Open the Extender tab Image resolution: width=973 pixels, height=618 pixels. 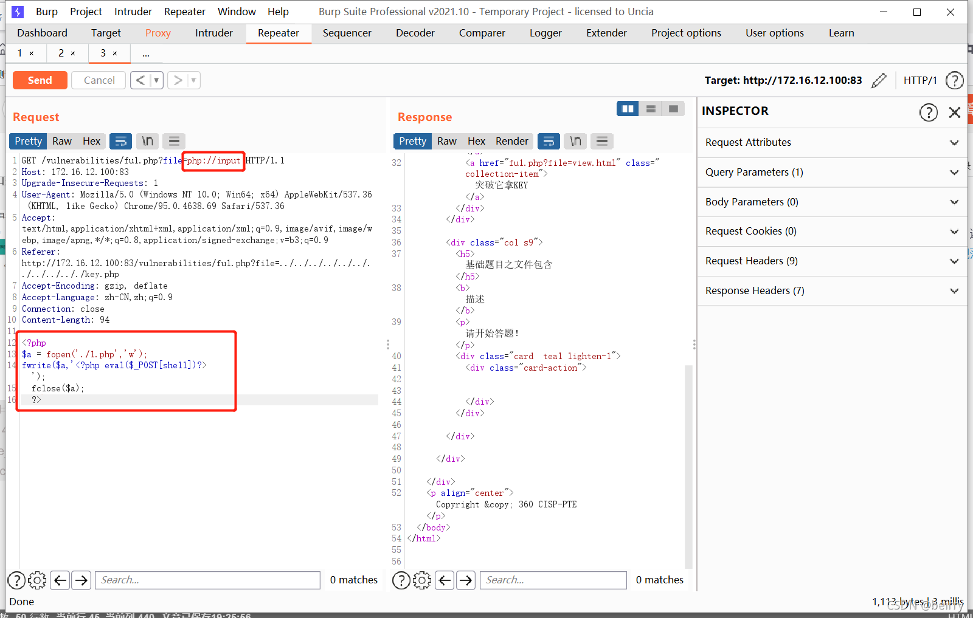pos(606,33)
